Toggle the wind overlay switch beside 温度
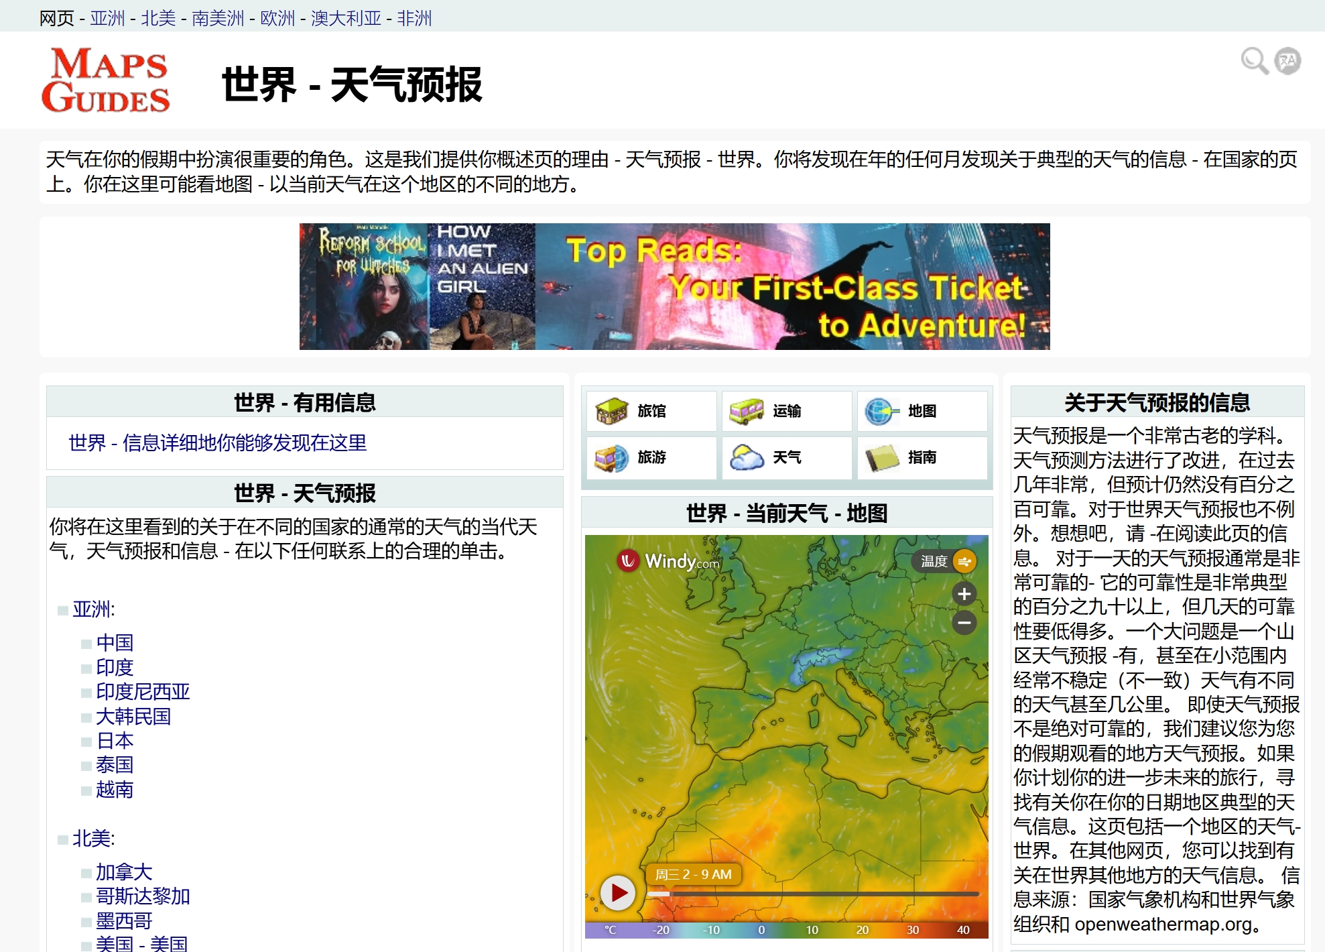 (x=964, y=561)
